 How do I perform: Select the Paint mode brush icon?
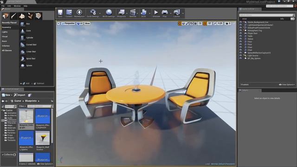[13, 16]
